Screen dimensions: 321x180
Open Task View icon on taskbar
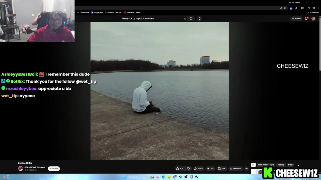click(158, 177)
